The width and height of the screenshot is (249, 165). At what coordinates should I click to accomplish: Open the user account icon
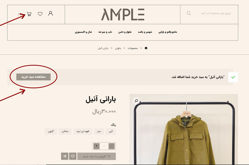coord(51,13)
